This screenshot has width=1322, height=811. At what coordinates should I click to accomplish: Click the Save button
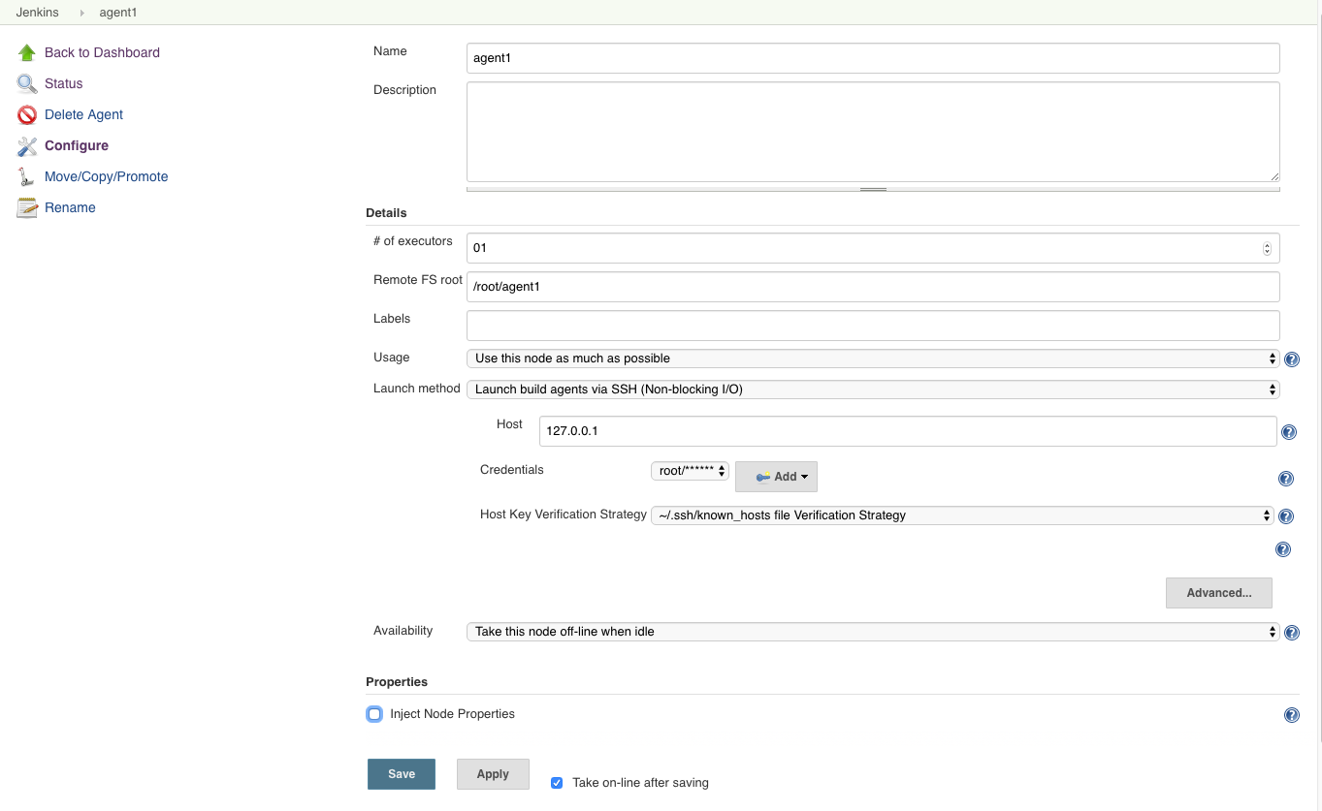(x=402, y=774)
